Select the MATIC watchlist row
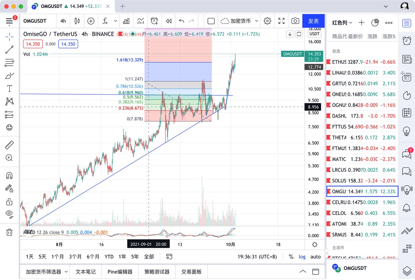This screenshot has height=280, width=415. 362,159
